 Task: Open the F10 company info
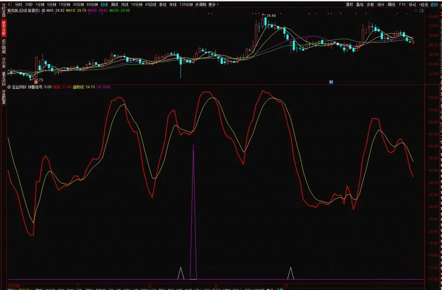(x=402, y=4)
